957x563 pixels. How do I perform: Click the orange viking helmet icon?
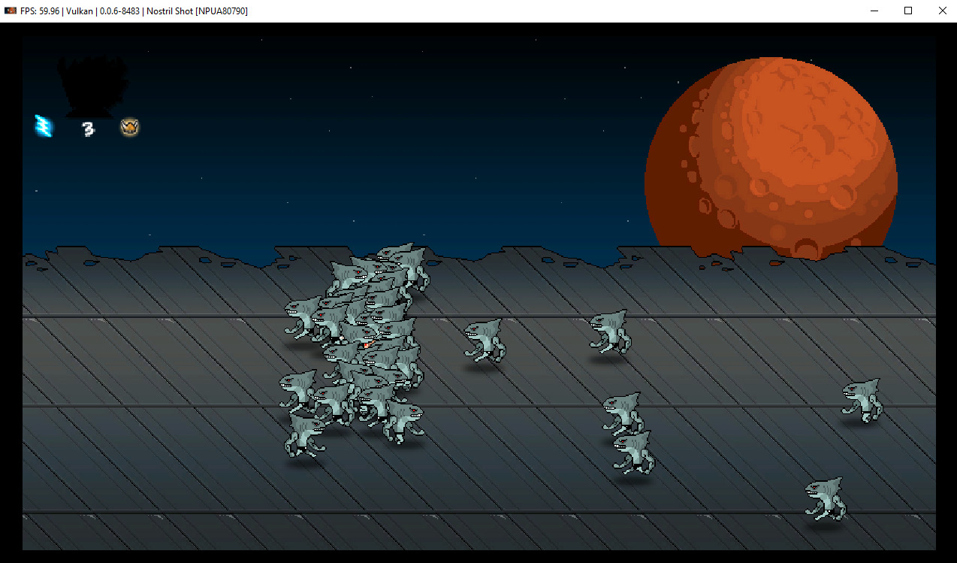pyautogui.click(x=130, y=128)
